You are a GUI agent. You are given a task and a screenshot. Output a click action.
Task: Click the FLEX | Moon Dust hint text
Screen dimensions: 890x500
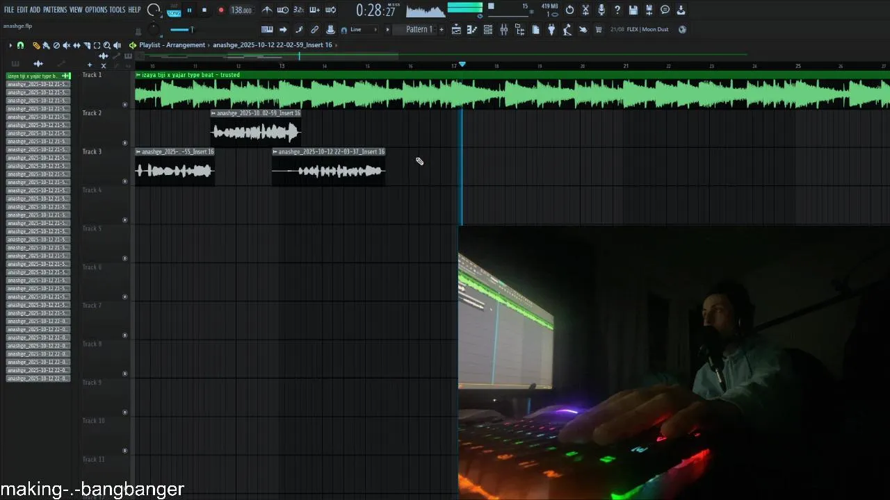[x=647, y=29]
